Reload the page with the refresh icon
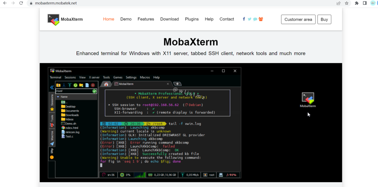 pos(21,3)
